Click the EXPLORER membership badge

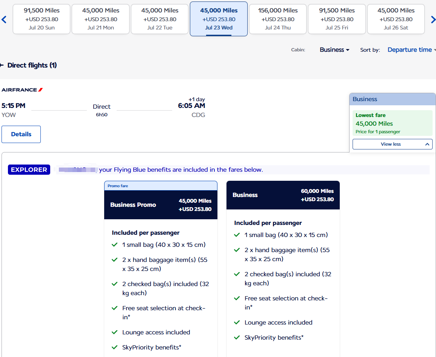pyautogui.click(x=29, y=169)
